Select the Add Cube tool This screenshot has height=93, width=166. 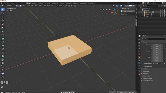pyautogui.click(x=3, y=35)
